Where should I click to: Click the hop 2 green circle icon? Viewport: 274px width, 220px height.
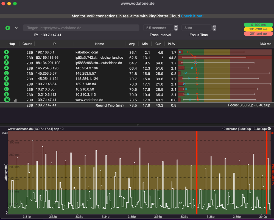(7, 57)
